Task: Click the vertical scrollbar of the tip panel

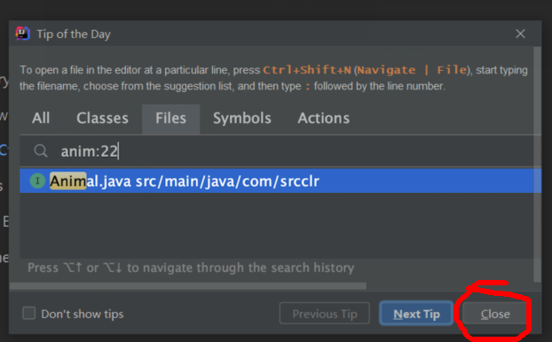Action: [537, 164]
